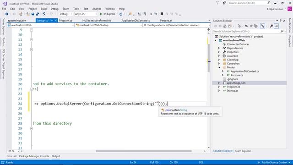
Task: Open the reactiveFormWeb project navigation dropdown
Action: click(x=41, y=25)
